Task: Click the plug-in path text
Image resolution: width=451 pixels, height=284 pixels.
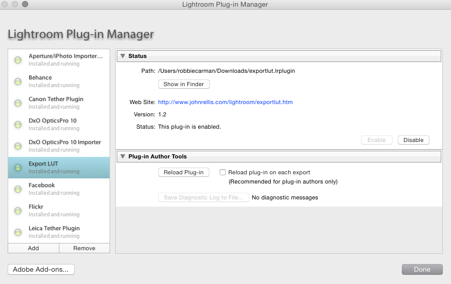Action: [226, 71]
